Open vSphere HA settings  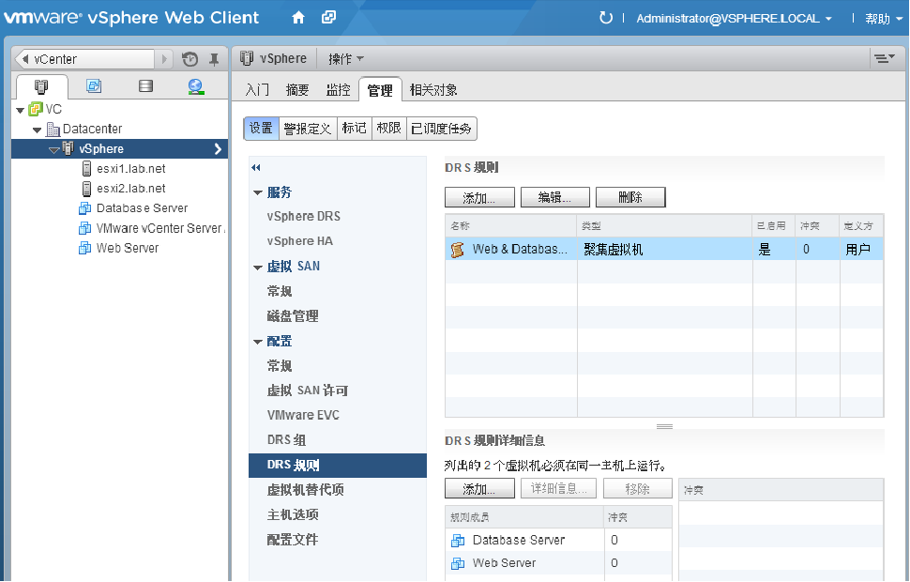point(299,241)
